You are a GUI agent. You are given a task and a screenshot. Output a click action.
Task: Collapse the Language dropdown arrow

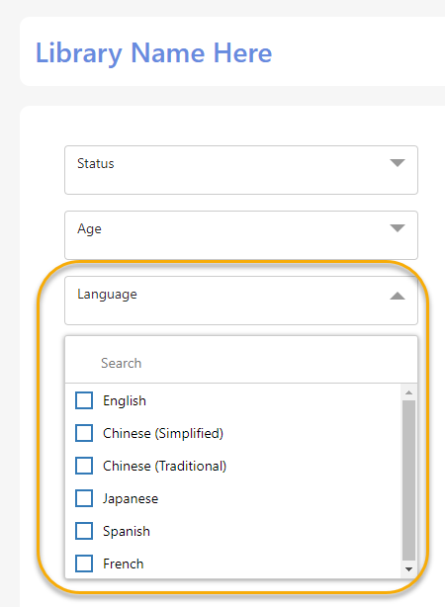[x=398, y=297]
